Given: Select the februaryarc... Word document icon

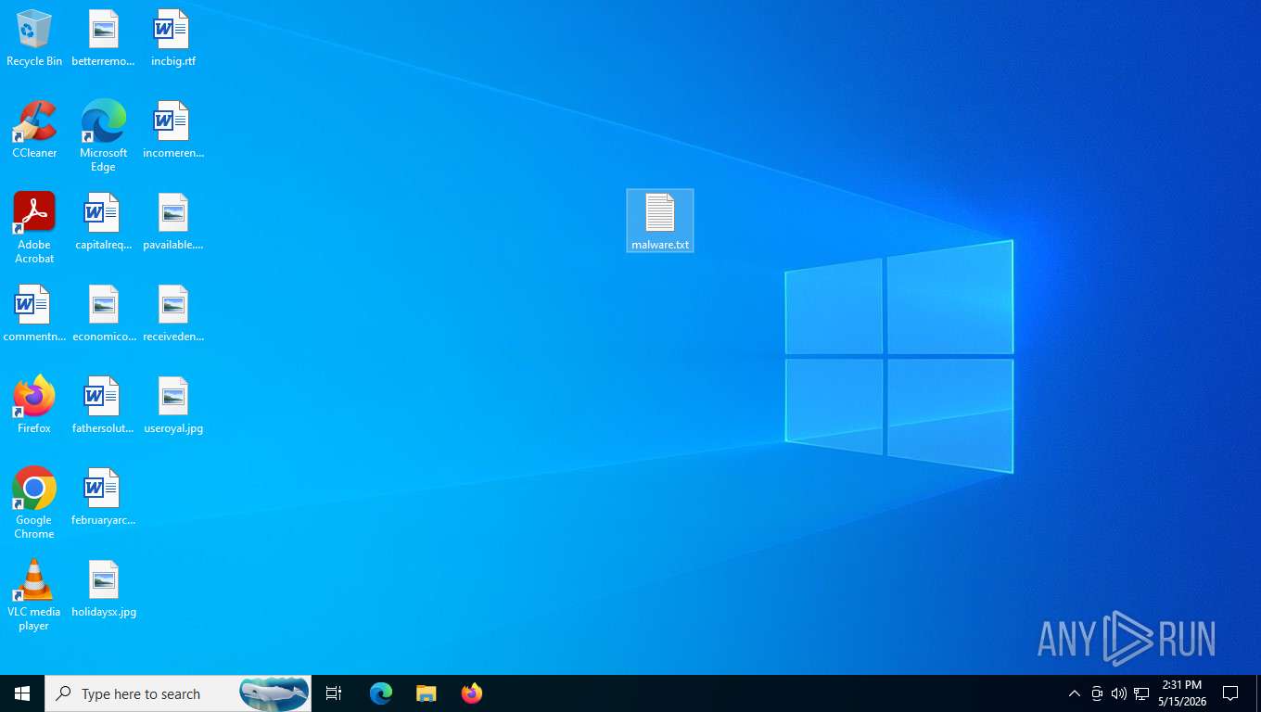Looking at the screenshot, I should coord(103,497).
